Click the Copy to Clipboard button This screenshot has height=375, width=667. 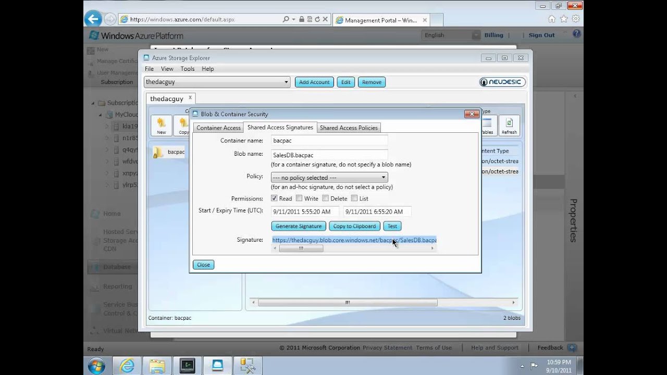pyautogui.click(x=354, y=226)
